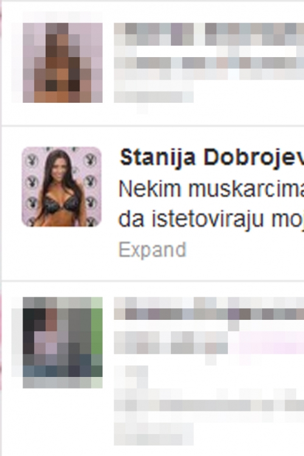Open the pixelated avatar of the top tweet
This screenshot has height=456, width=304.
[63, 63]
